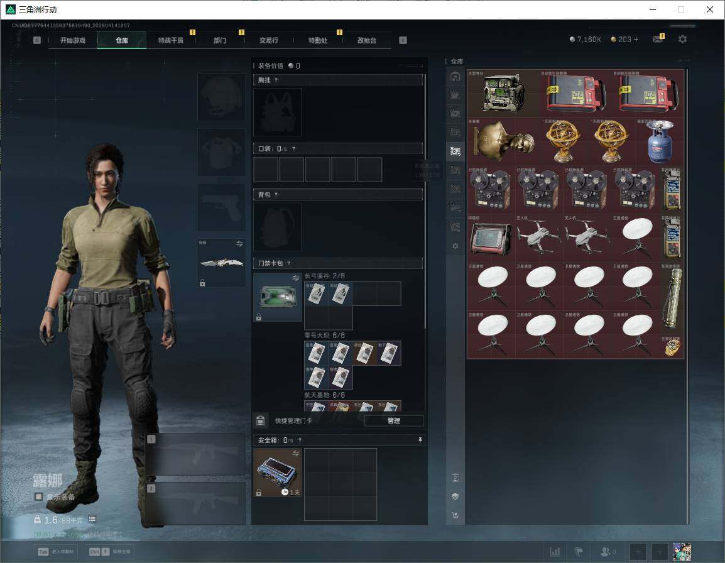Select secondary weapon slot 2

coord(196,503)
